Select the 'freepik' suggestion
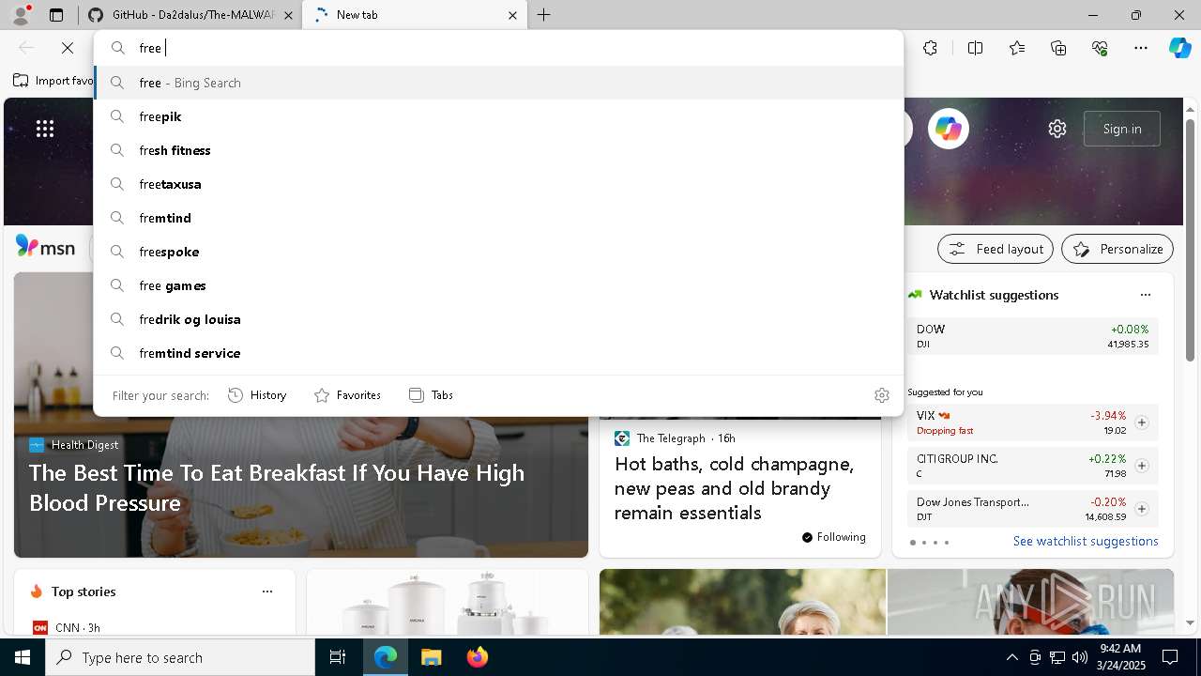 [x=498, y=116]
